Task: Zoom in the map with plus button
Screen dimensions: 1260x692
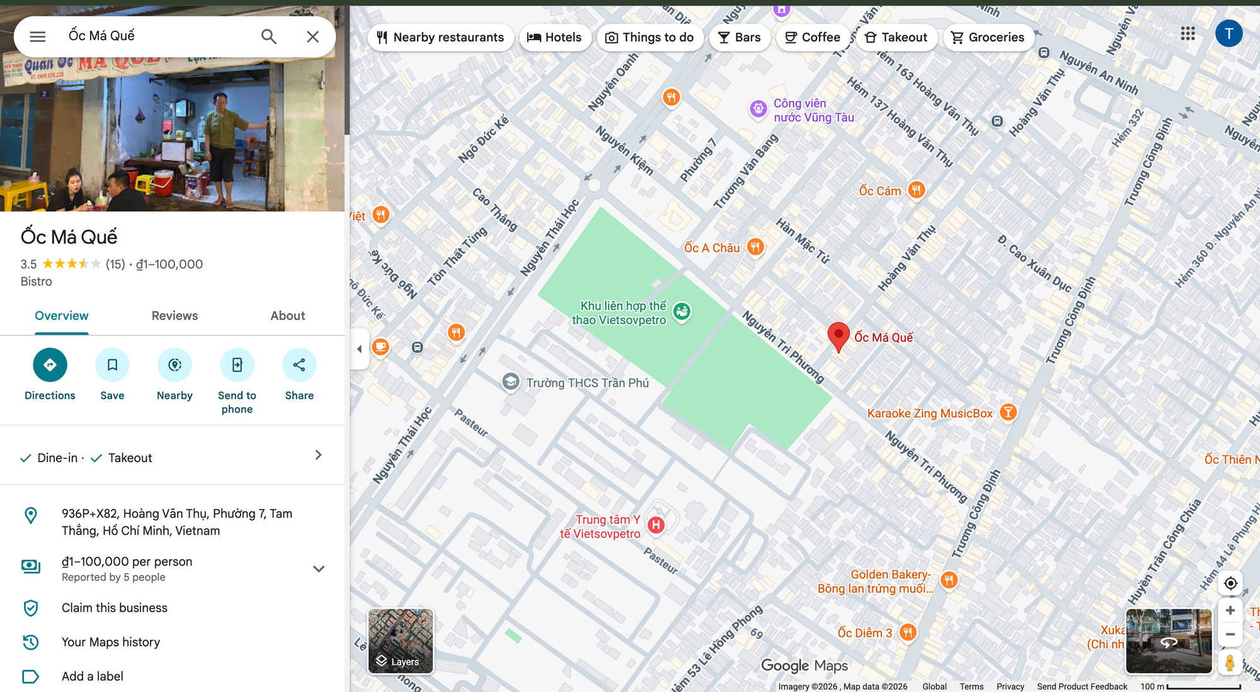Action: pos(1230,610)
